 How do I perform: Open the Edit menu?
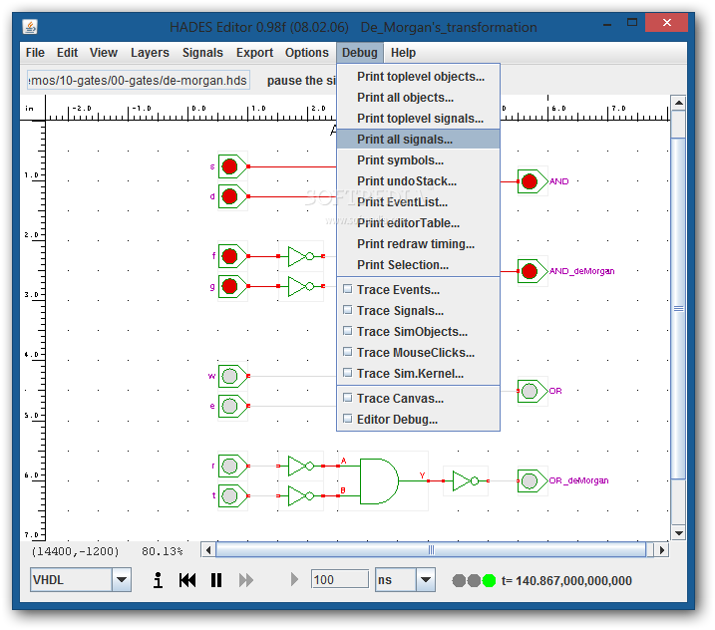coord(68,53)
